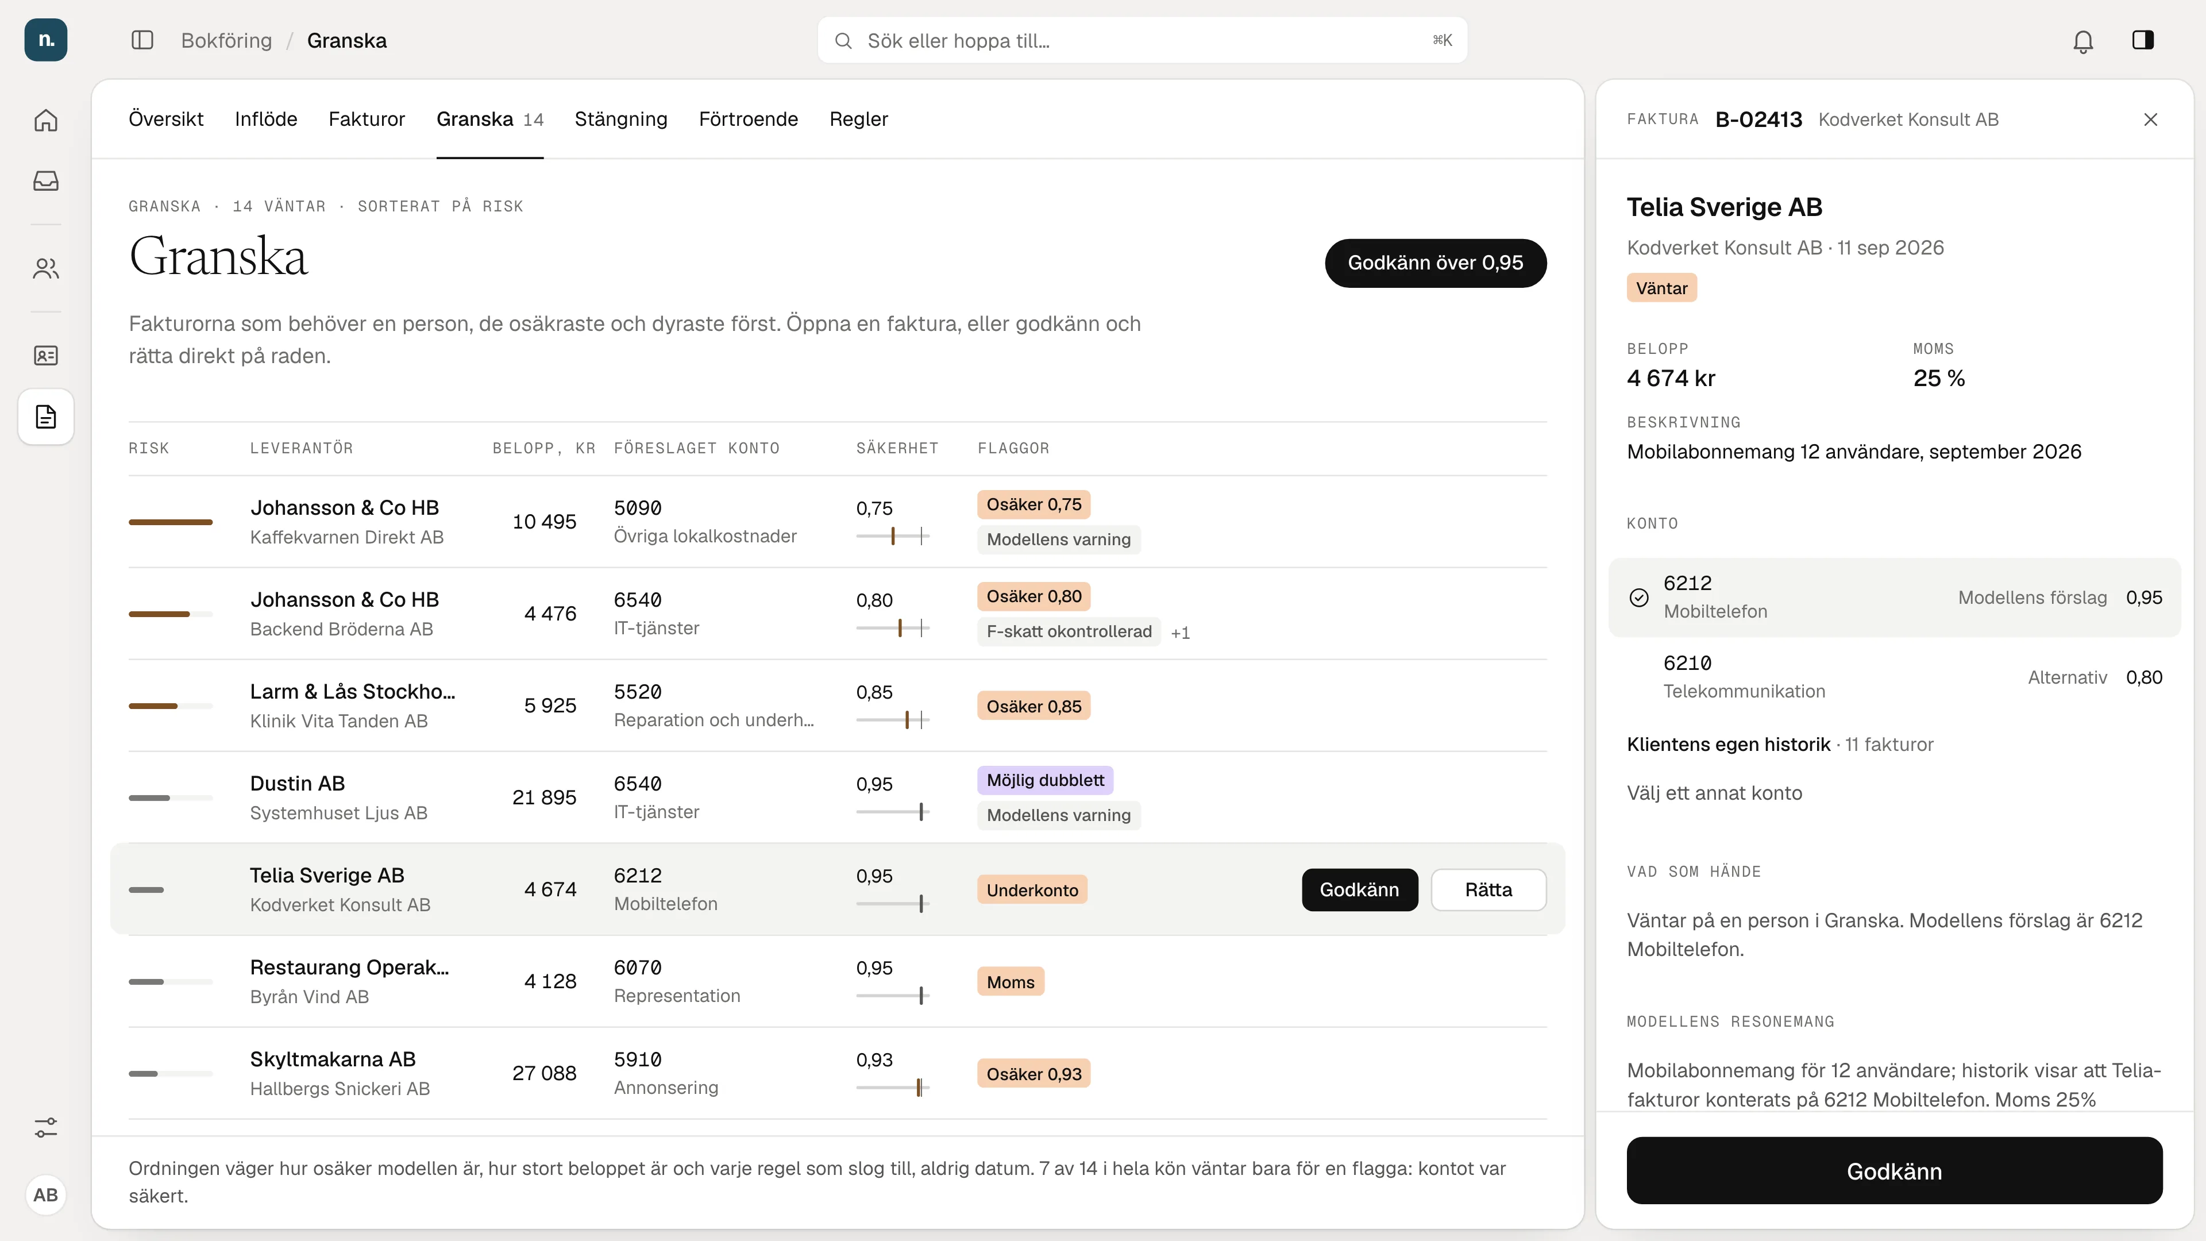Click the Moms flag on Restaurang row
Image resolution: width=2206 pixels, height=1241 pixels.
(1011, 981)
